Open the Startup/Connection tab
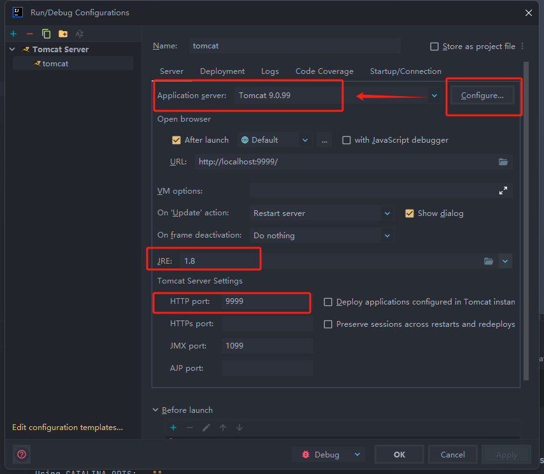544x474 pixels. point(405,71)
